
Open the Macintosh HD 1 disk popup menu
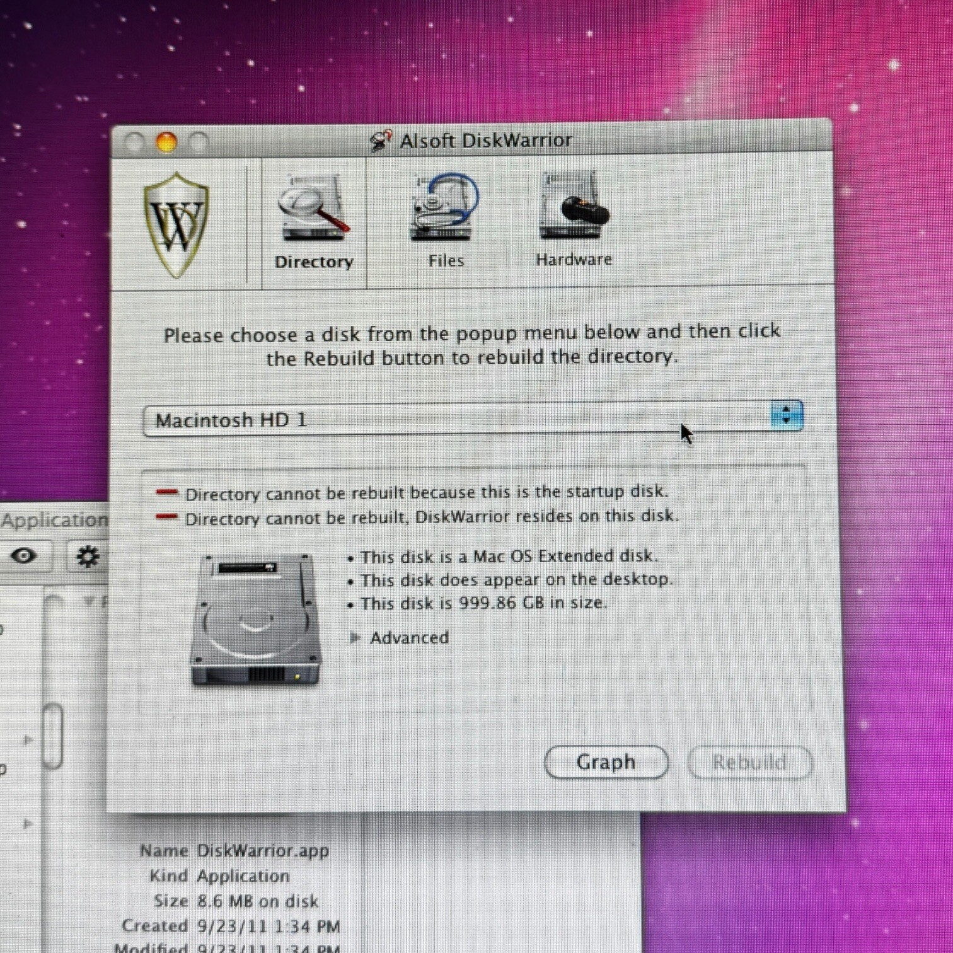473,419
